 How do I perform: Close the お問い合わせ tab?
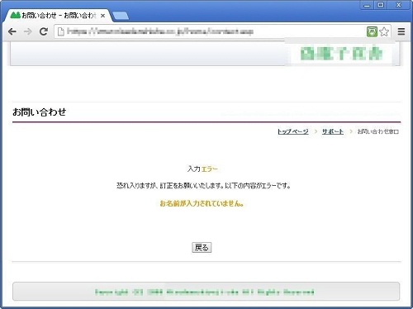[102, 16]
